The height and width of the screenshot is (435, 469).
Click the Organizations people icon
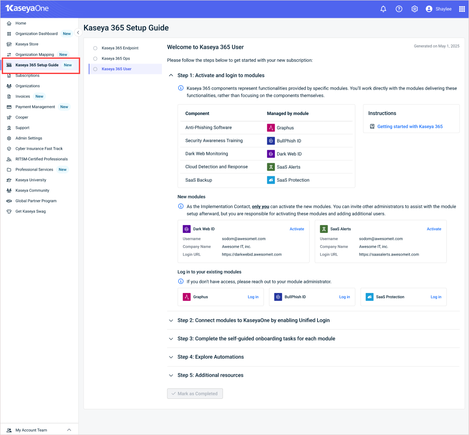click(9, 86)
